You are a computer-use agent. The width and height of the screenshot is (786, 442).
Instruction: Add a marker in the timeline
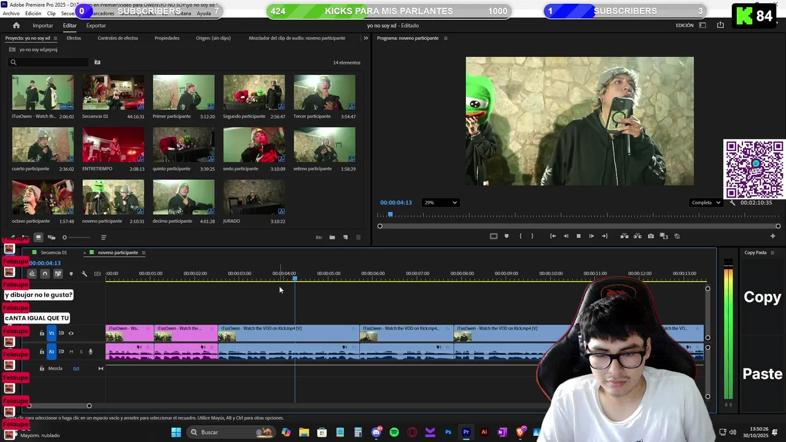click(71, 274)
